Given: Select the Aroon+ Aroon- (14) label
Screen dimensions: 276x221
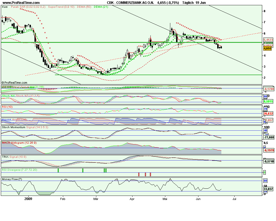Looking at the screenshot, I should [x=14, y=120].
